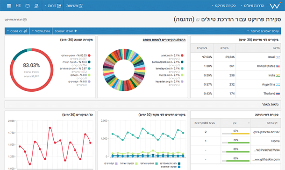Screen dimensions: 285x170
Task: Click the plus icon on הוסיפו יישומונים
Action: (76, 31)
